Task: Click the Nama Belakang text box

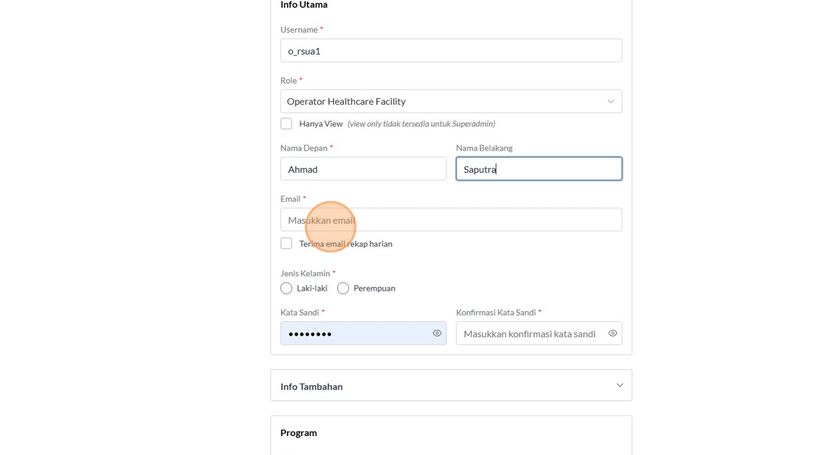Action: [539, 169]
